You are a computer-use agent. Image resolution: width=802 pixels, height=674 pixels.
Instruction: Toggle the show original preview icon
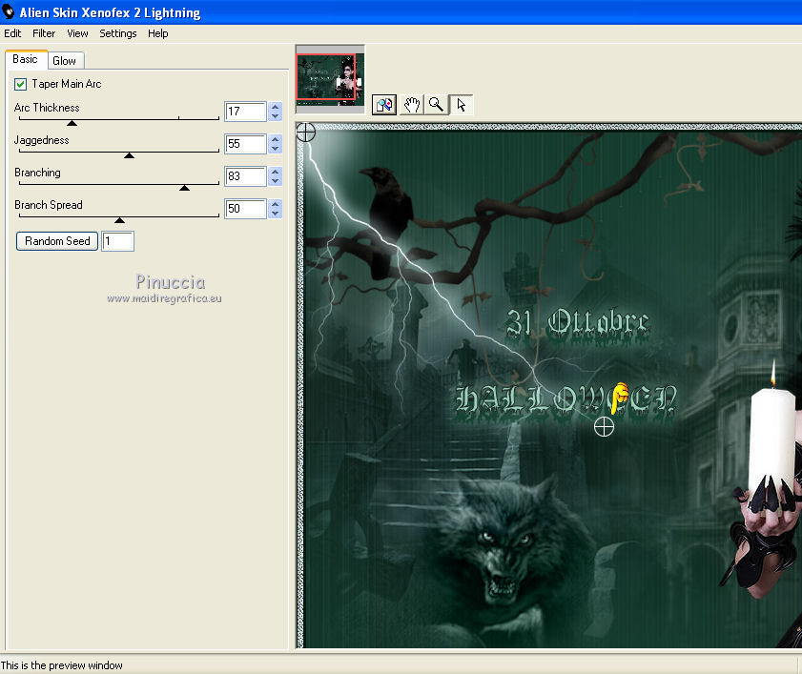tap(384, 105)
